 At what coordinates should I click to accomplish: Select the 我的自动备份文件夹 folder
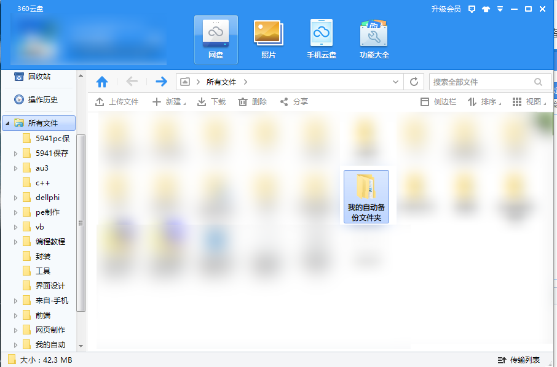(366, 196)
